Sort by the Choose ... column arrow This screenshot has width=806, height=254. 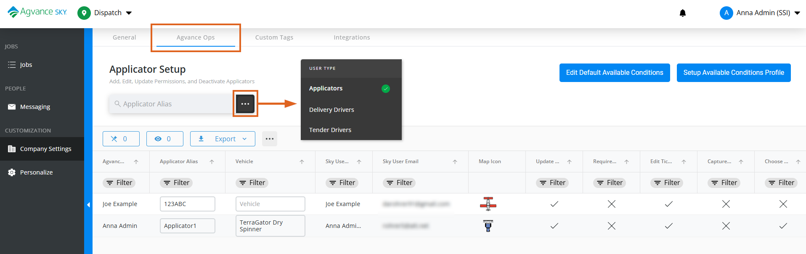798,162
